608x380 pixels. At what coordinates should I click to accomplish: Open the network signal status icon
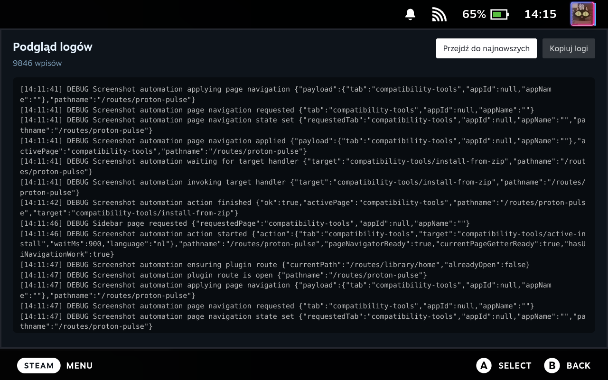pos(440,14)
